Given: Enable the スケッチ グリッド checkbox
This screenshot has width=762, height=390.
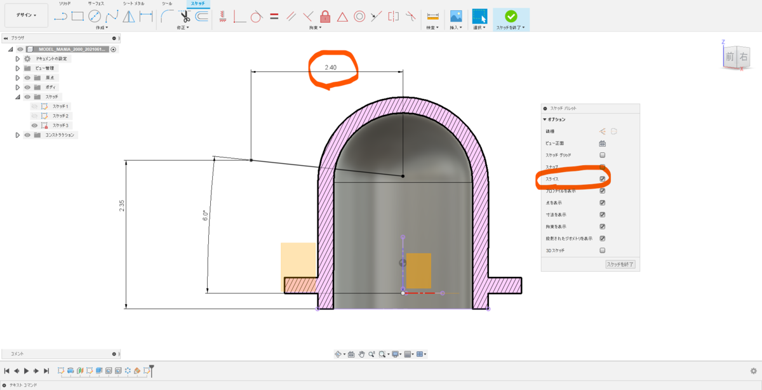Looking at the screenshot, I should (602, 155).
